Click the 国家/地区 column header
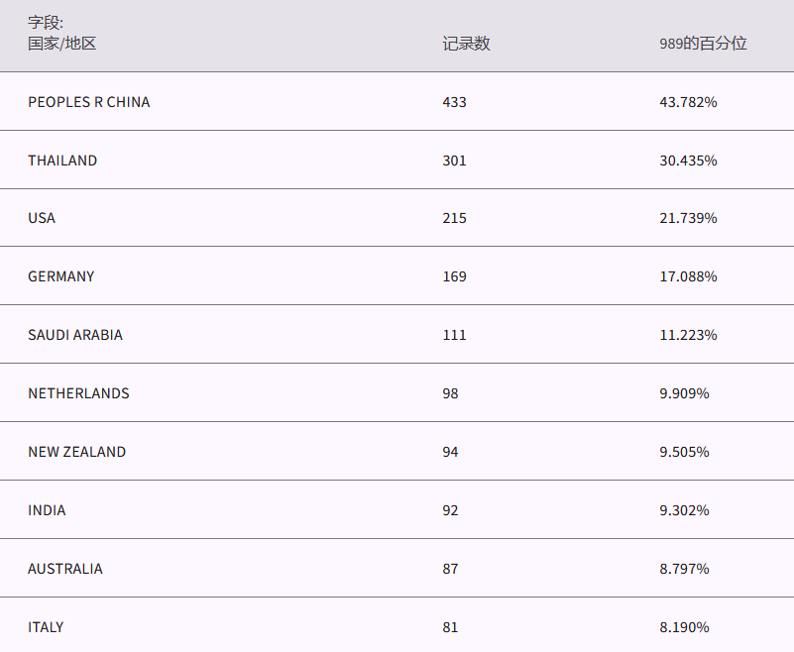This screenshot has width=794, height=652. coord(61,44)
